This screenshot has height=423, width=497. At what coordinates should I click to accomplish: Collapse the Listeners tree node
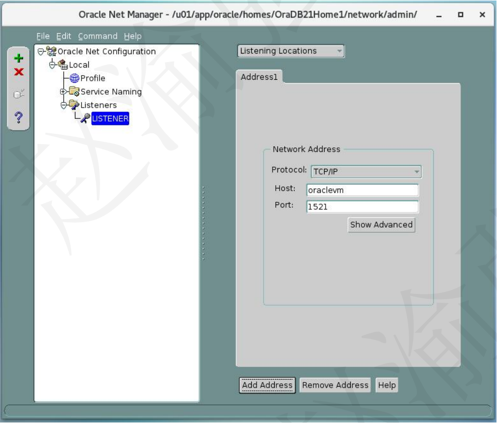(x=63, y=105)
